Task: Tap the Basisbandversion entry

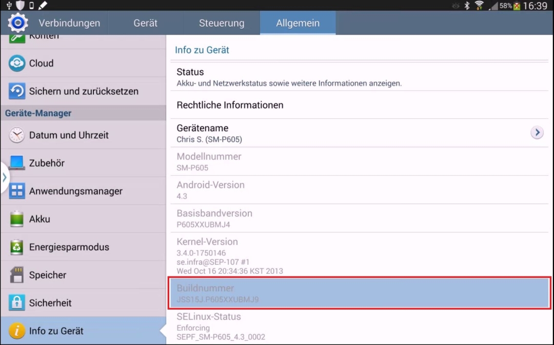Action: point(359,218)
